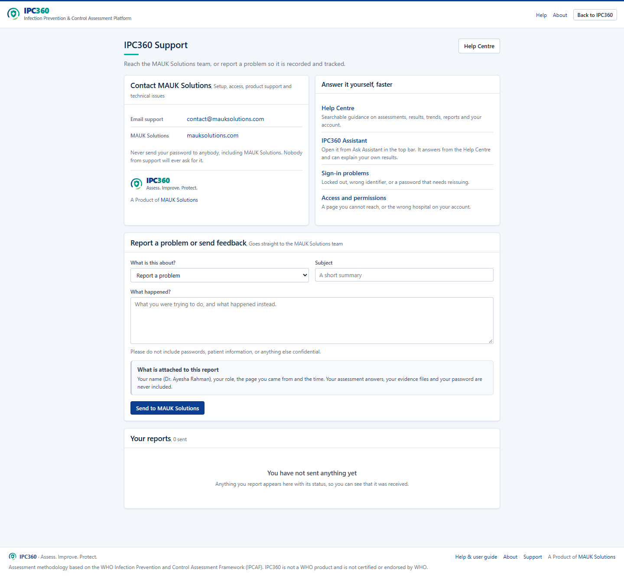This screenshot has height=576, width=624.
Task: Open Help Centre link in Answer it yourself
Action: pyautogui.click(x=338, y=108)
